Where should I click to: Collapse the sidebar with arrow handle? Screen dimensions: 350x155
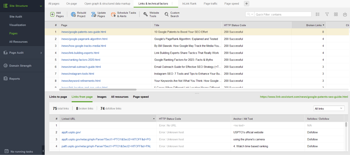(43, 151)
